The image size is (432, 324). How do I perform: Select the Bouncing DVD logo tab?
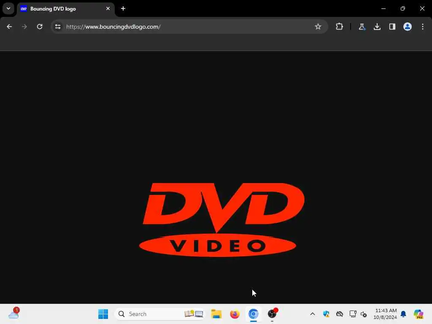pos(65,9)
